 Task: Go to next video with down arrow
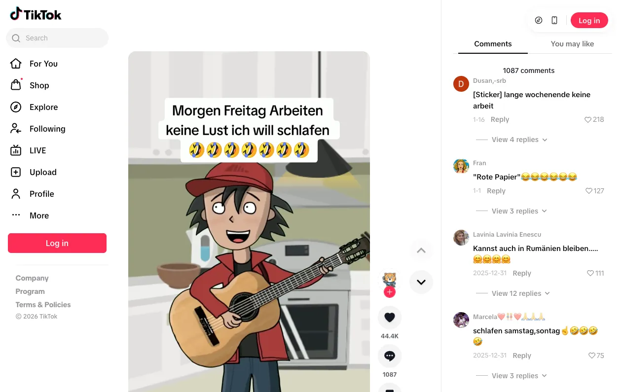pos(421,282)
